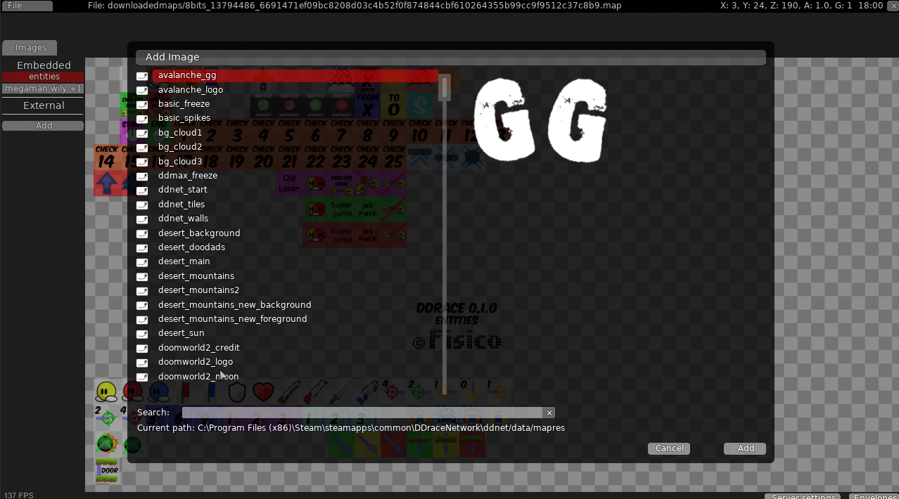Click the red heart entity icon

point(262,391)
